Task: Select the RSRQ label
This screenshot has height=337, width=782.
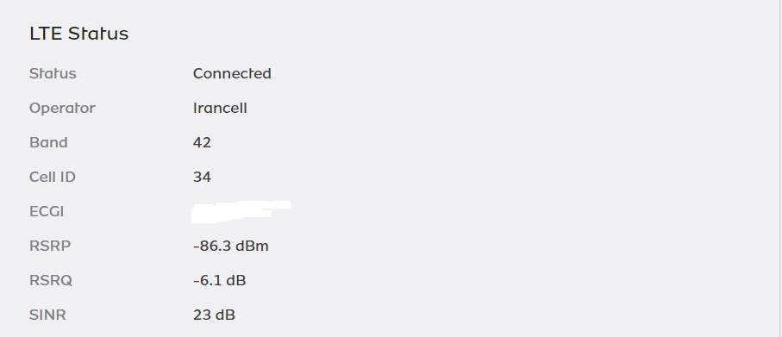Action: pyautogui.click(x=51, y=281)
